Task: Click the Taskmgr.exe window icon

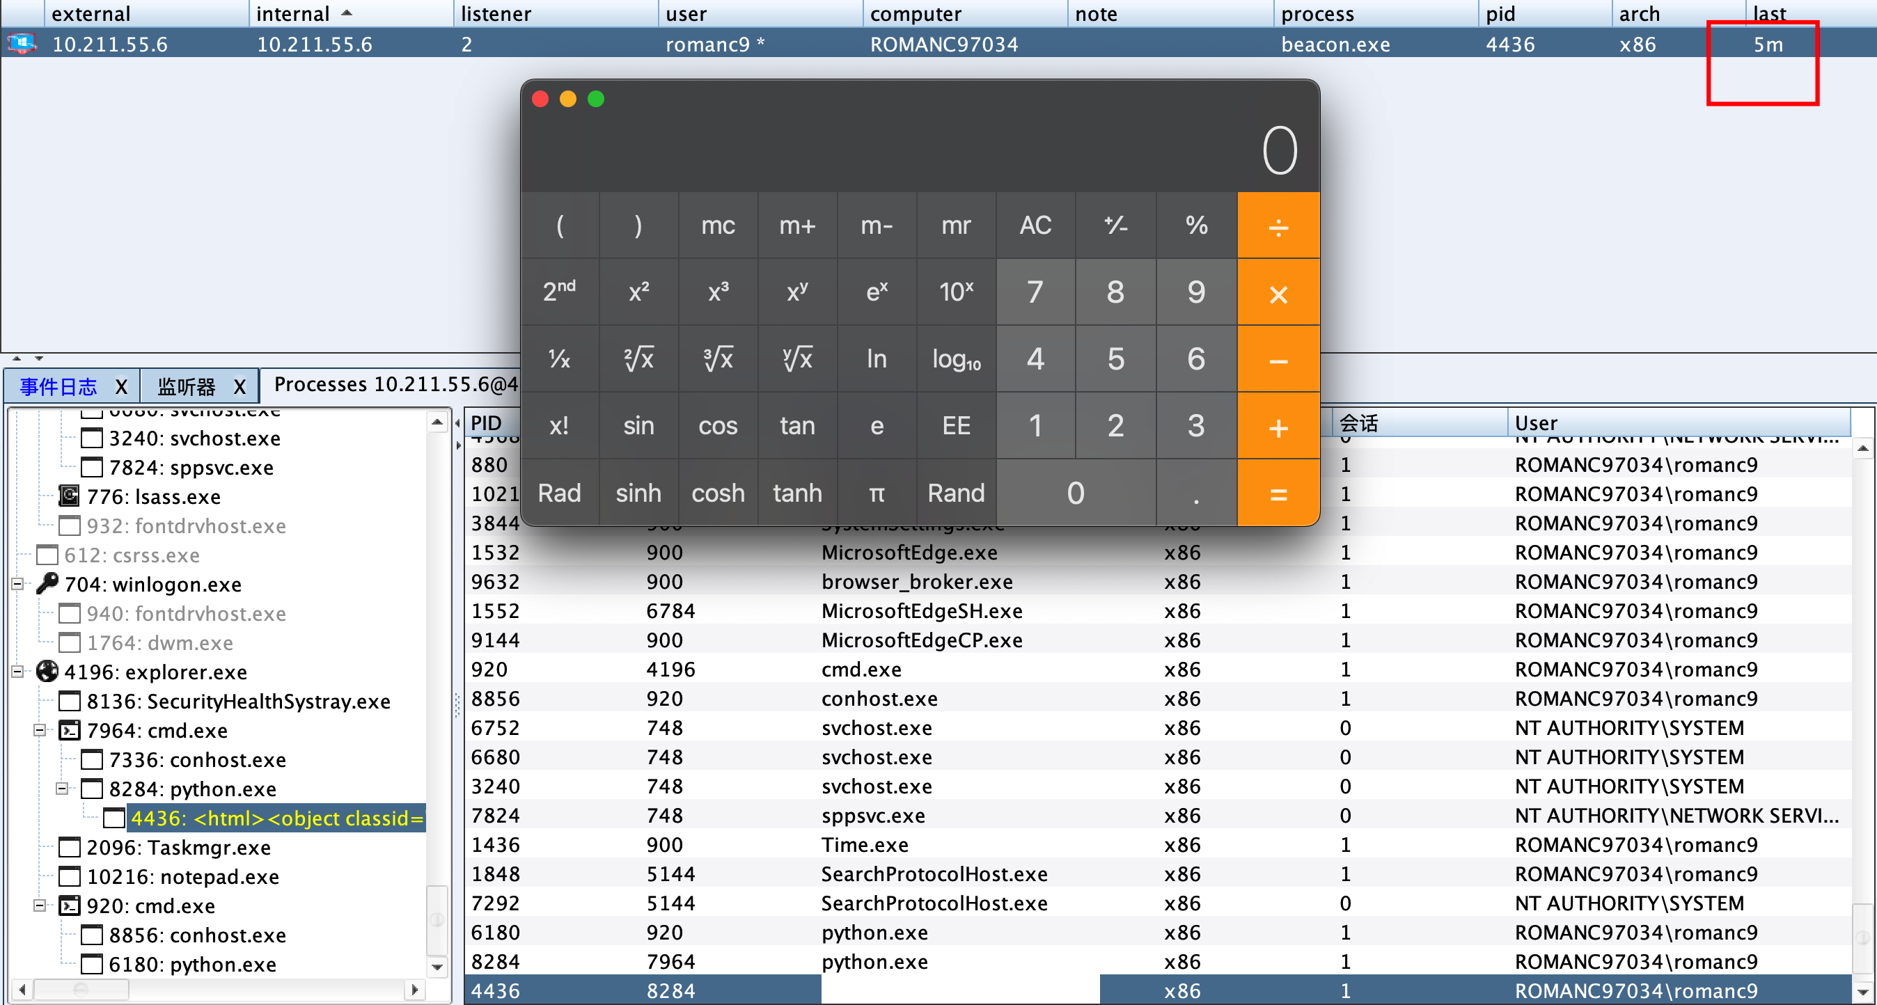Action: [x=69, y=847]
